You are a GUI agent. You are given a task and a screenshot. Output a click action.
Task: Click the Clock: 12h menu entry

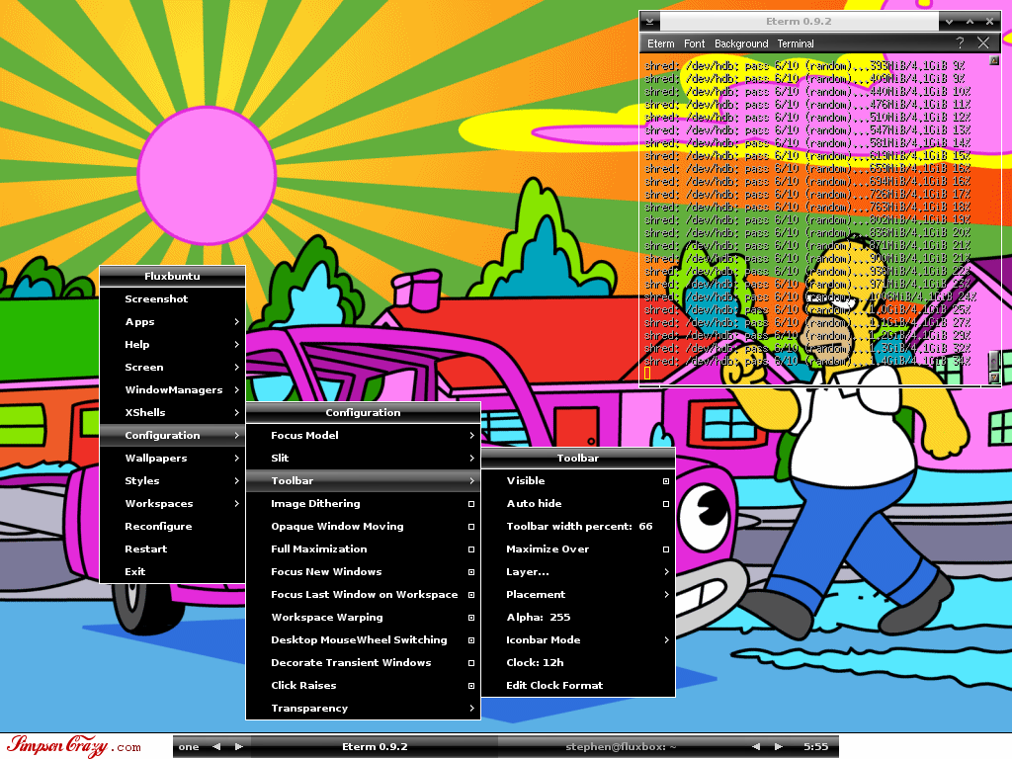click(x=577, y=662)
